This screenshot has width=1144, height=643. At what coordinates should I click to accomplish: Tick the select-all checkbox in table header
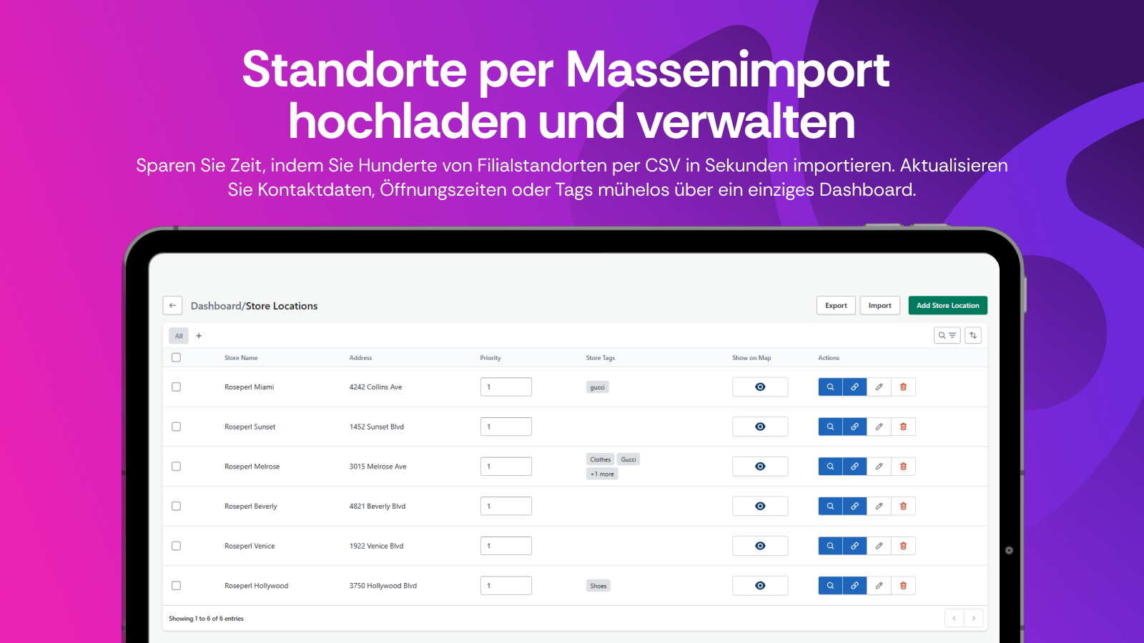(176, 357)
